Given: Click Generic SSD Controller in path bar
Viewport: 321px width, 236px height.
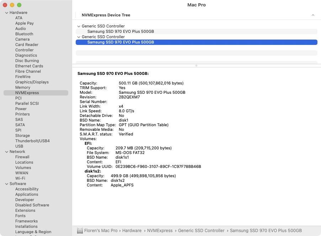Looking at the screenshot, I should point(201,230).
